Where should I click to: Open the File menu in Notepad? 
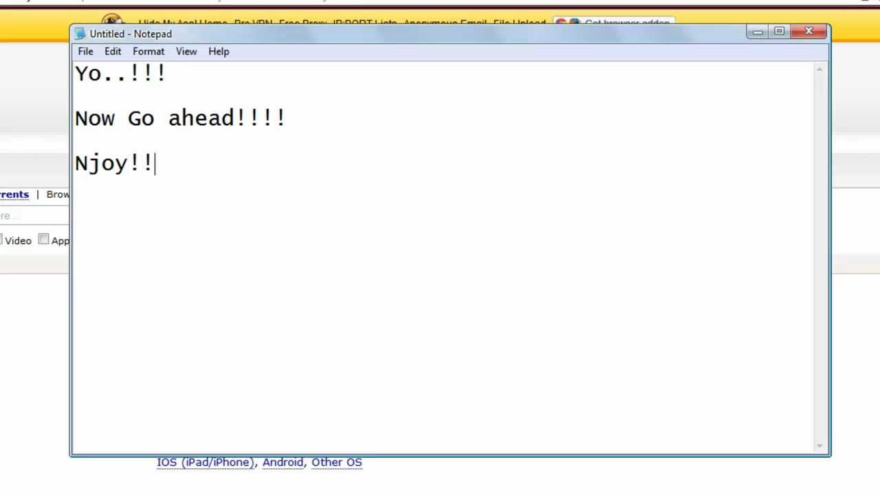point(85,52)
